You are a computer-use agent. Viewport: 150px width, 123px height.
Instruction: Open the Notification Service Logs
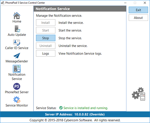[x=46, y=53]
